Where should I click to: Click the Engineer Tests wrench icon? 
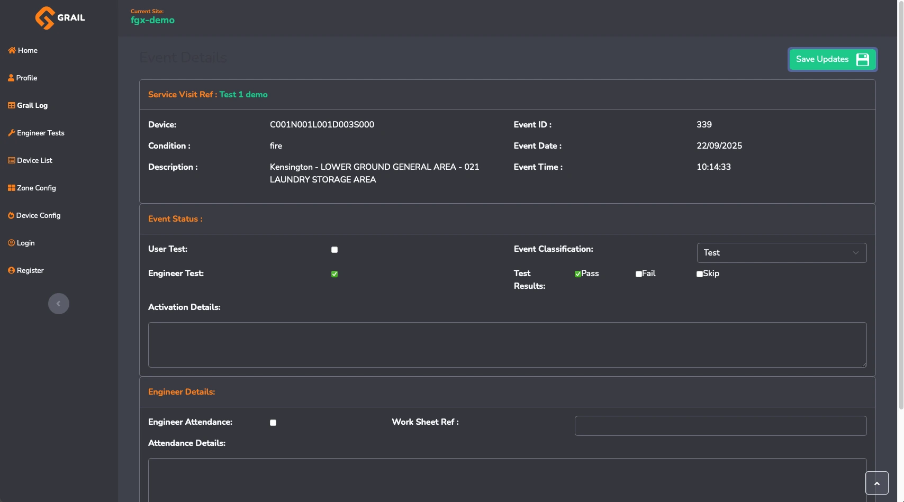coord(12,133)
